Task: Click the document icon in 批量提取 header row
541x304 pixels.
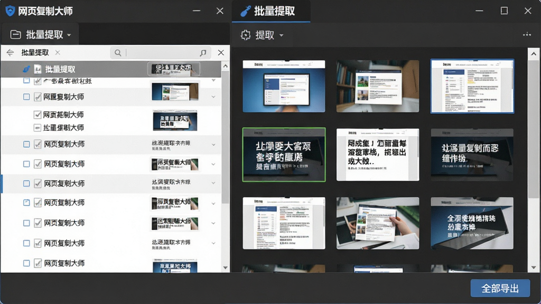Action: [38, 69]
